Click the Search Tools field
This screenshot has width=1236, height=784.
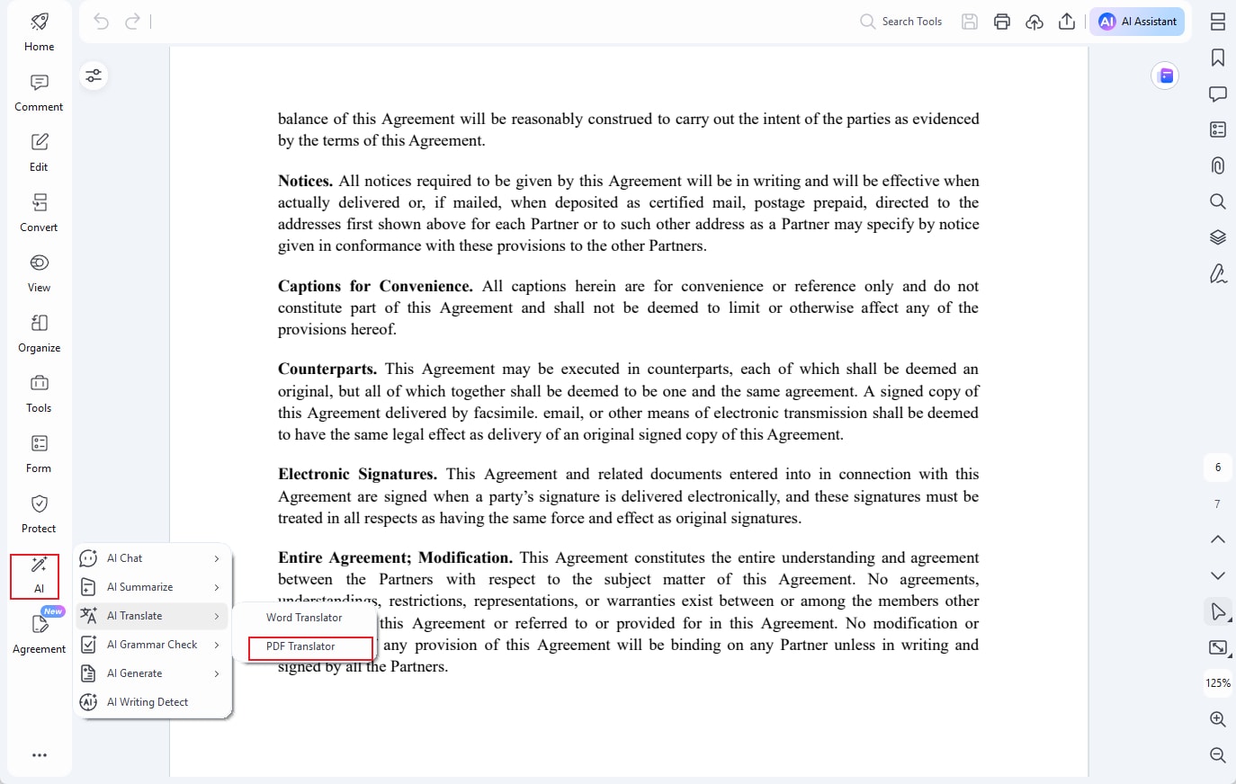click(901, 22)
